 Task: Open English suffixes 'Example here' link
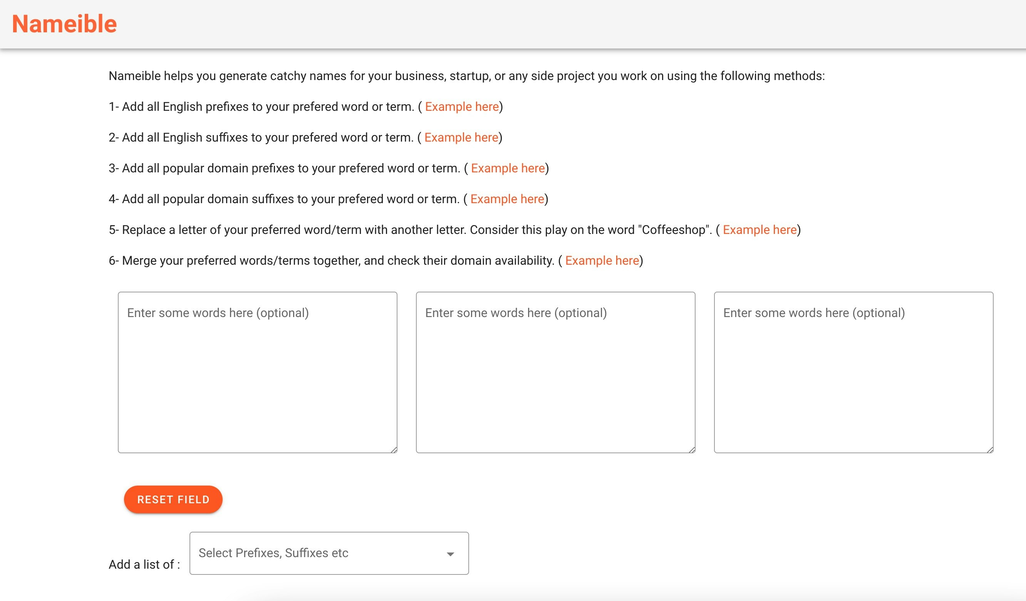point(461,137)
